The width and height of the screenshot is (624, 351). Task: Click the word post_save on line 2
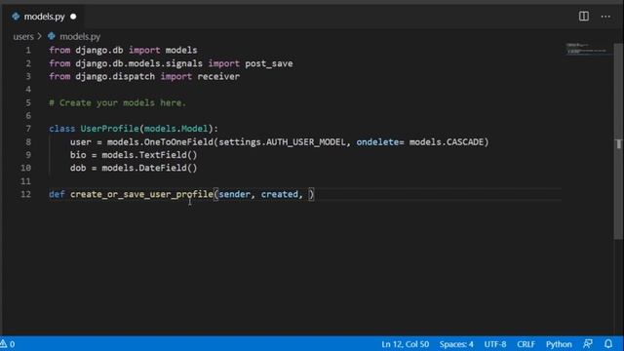[269, 63]
